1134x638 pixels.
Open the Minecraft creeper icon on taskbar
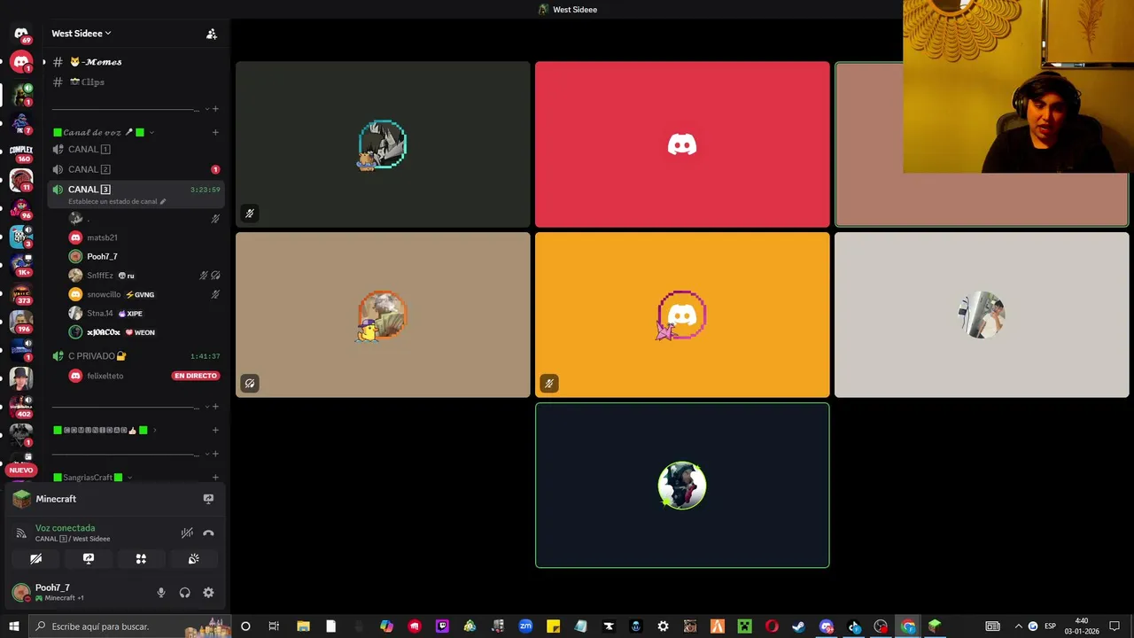tap(744, 626)
